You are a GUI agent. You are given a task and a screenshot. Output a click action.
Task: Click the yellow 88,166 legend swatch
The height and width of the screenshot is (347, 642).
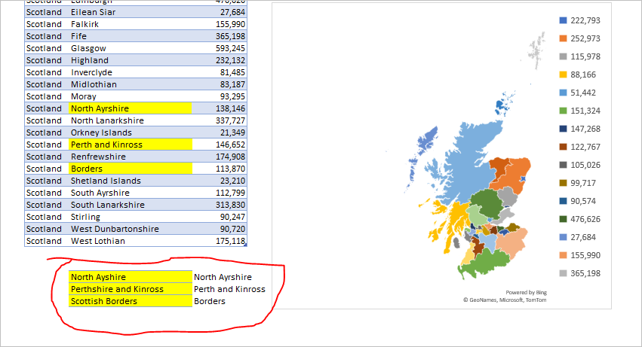[564, 75]
